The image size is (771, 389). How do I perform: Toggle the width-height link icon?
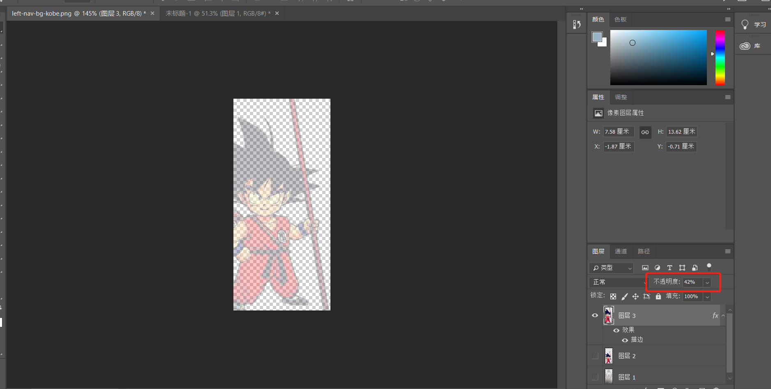(x=645, y=132)
